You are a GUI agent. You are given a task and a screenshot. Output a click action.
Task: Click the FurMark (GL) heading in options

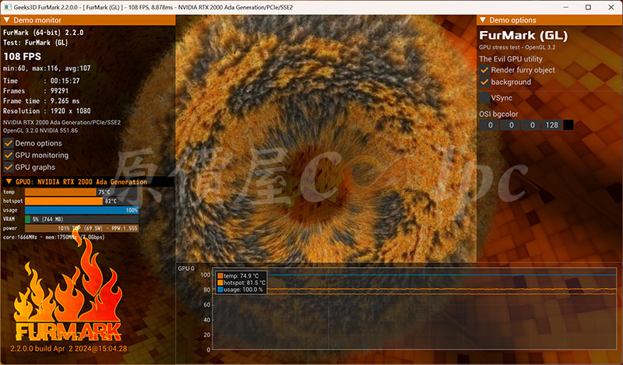coord(523,35)
